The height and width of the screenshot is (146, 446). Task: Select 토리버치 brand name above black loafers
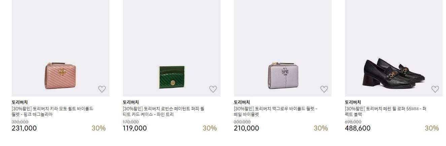[x=353, y=102]
